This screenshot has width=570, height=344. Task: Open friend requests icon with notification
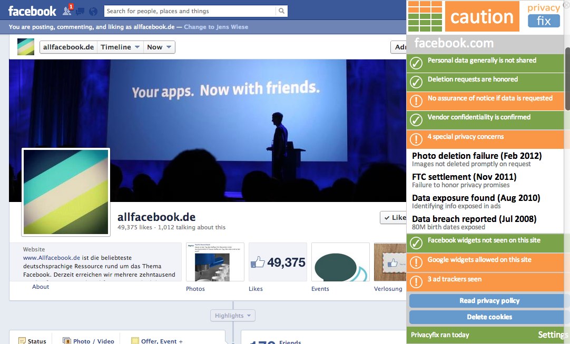[67, 11]
